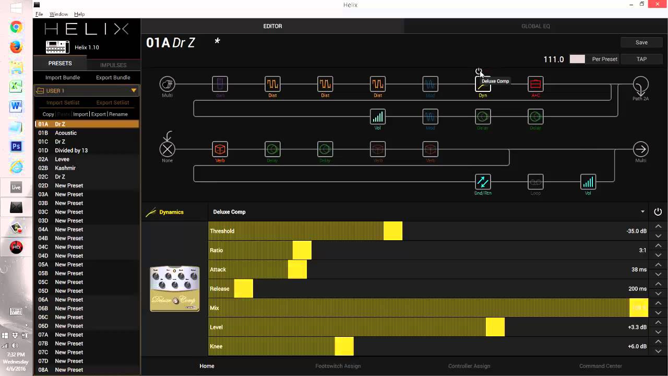This screenshot has height=376, width=668.
Task: Open the Controller Assign tab
Action: 469,366
